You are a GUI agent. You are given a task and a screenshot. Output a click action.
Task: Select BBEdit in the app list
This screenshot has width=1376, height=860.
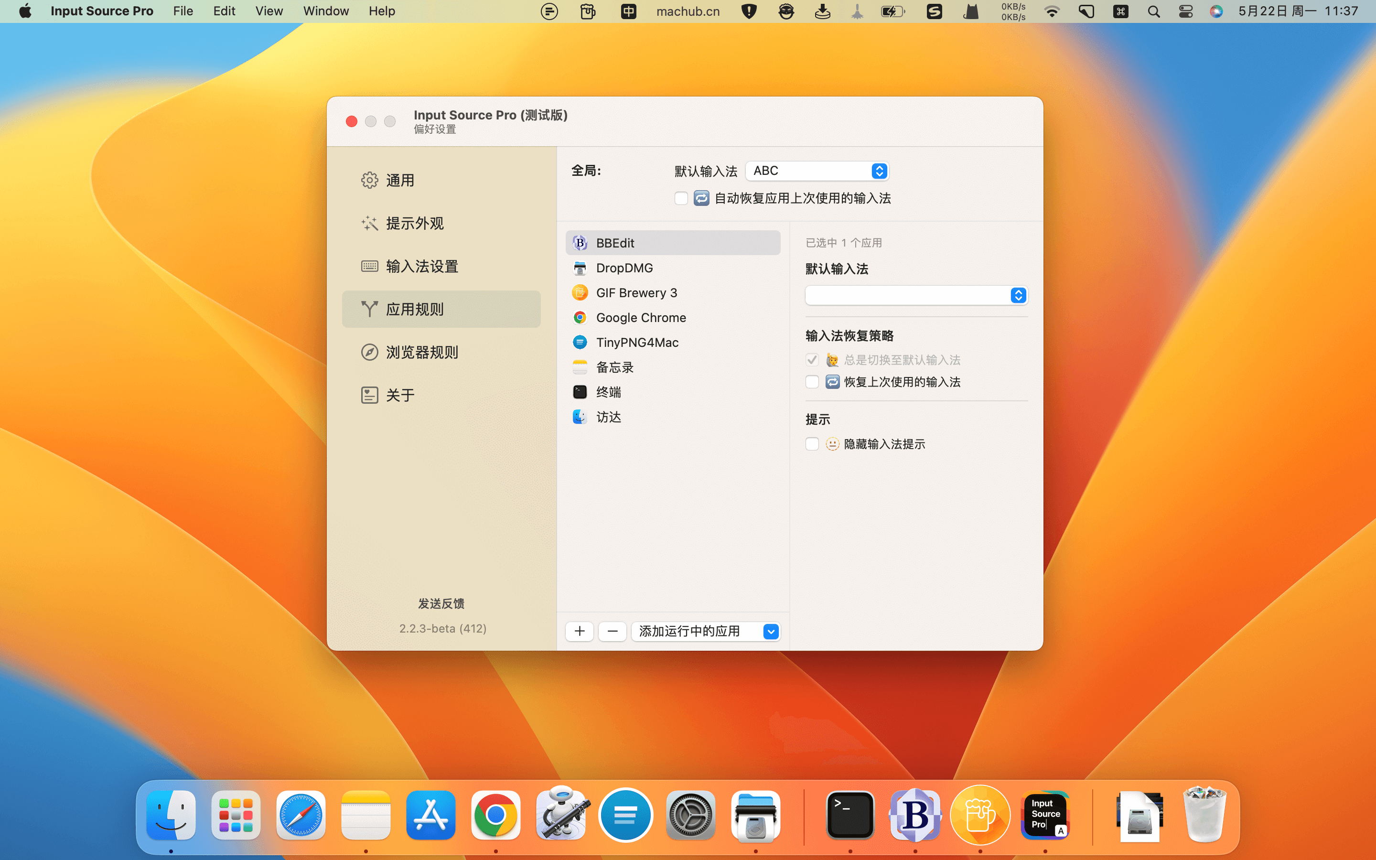tap(673, 243)
